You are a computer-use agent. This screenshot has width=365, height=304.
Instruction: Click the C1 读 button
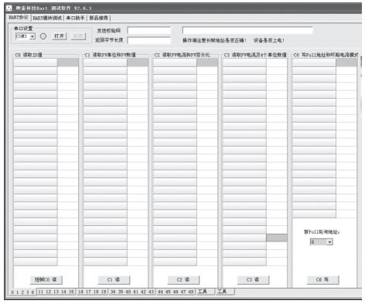click(114, 280)
